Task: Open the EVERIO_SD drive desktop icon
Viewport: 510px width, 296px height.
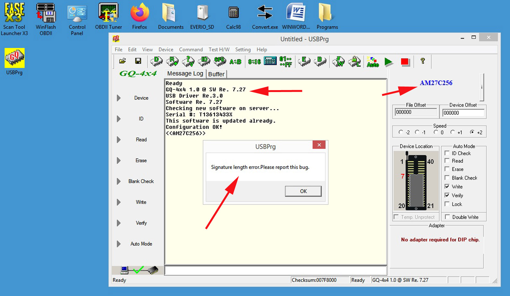Action: pyautogui.click(x=202, y=17)
